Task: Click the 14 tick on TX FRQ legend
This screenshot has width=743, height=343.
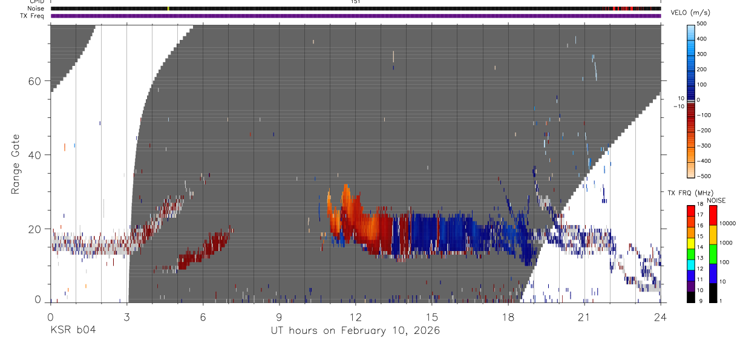Action: click(699, 248)
